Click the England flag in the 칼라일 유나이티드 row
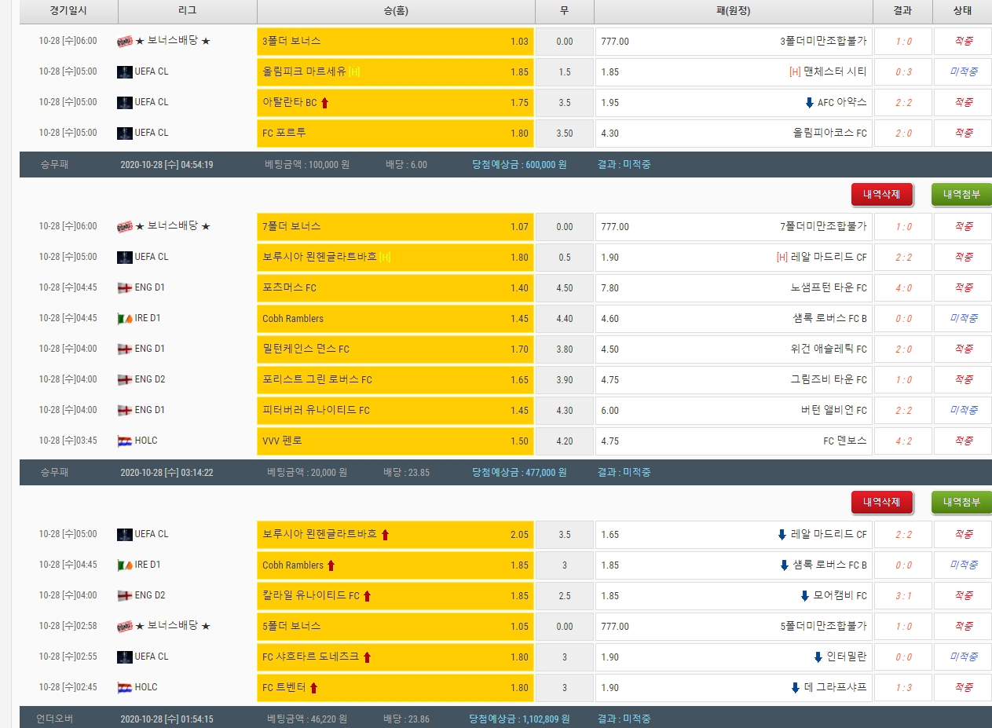992x728 pixels. (x=124, y=595)
